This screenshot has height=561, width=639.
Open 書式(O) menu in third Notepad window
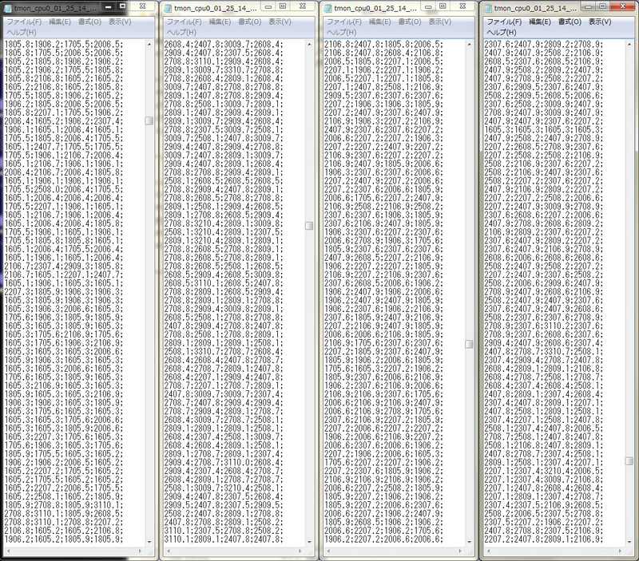(410, 22)
